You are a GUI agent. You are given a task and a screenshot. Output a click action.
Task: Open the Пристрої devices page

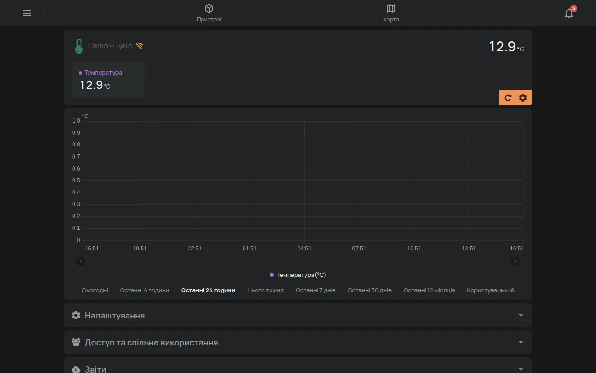click(209, 13)
